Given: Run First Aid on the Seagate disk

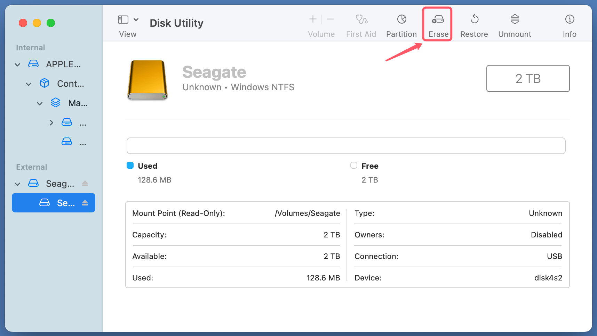Looking at the screenshot, I should pyautogui.click(x=361, y=24).
